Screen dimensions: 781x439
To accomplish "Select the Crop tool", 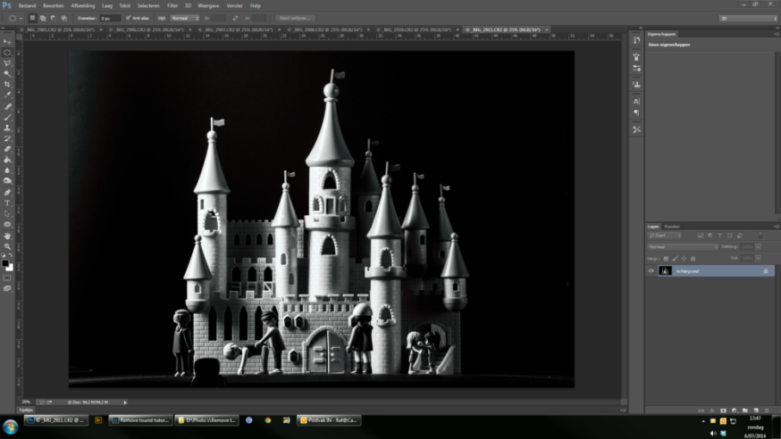I will click(x=7, y=85).
